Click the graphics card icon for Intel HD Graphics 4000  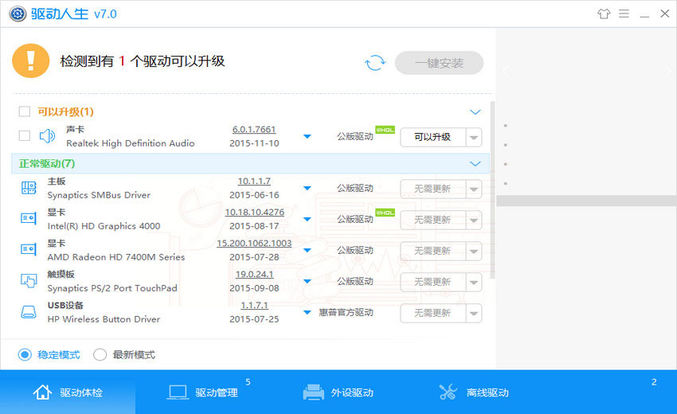coord(29,218)
